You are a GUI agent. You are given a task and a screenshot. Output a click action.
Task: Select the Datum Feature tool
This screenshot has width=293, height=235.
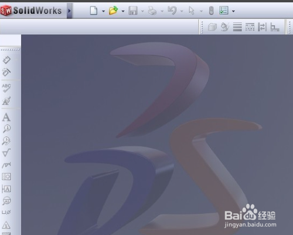(6, 189)
